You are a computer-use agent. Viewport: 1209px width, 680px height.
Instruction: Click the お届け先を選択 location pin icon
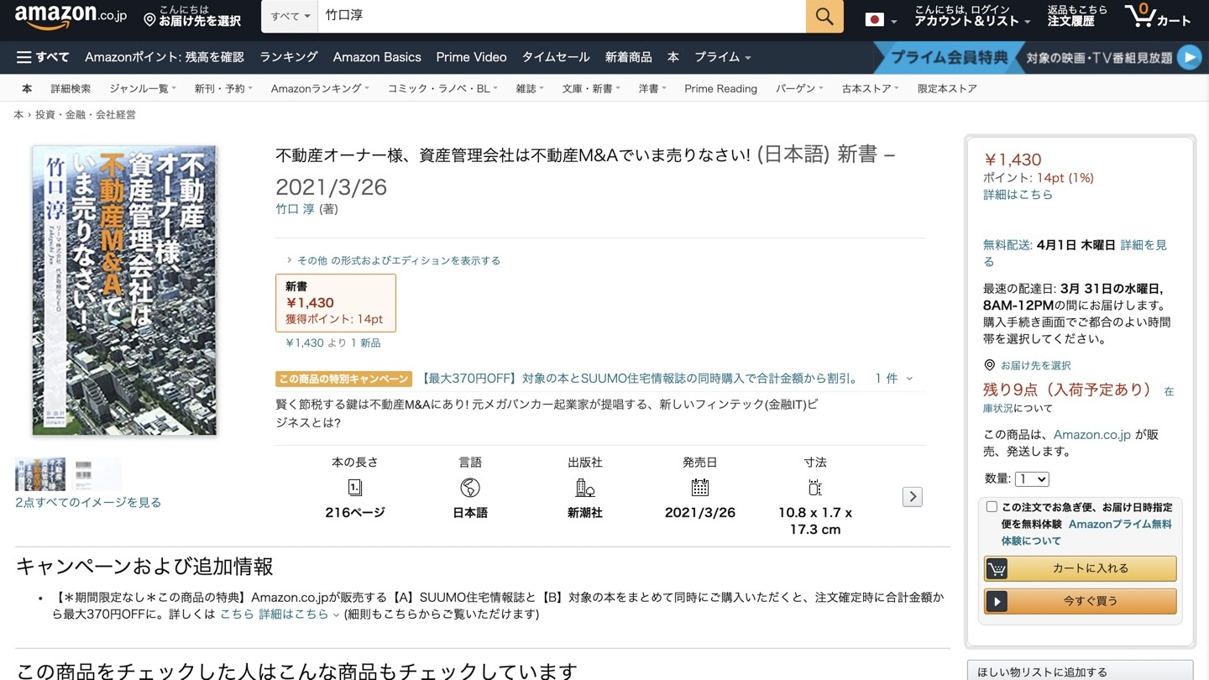point(989,365)
